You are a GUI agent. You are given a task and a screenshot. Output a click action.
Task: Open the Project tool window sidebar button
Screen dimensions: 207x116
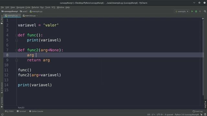pyautogui.click(x=2, y=19)
